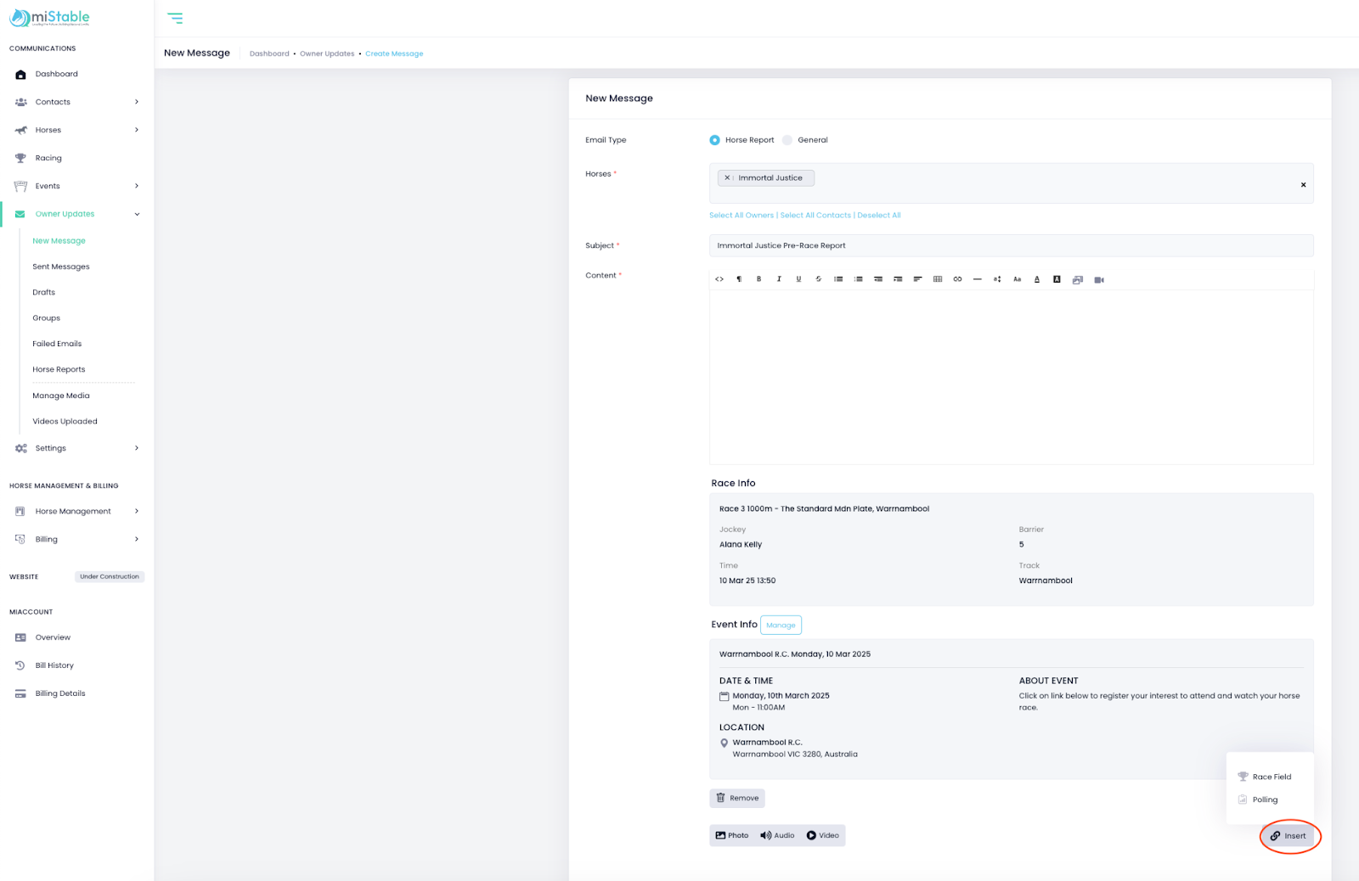Open the code view of the editor
The image size is (1359, 881).
tap(719, 279)
